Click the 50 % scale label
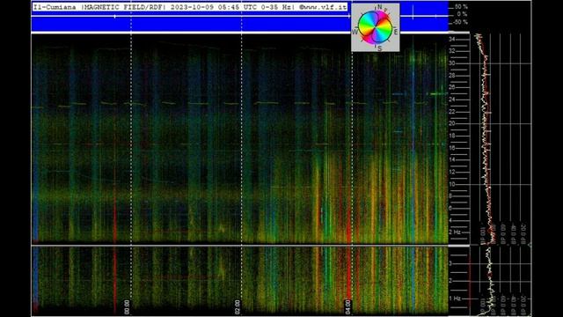The width and height of the screenshot is (563, 317). (x=461, y=7)
